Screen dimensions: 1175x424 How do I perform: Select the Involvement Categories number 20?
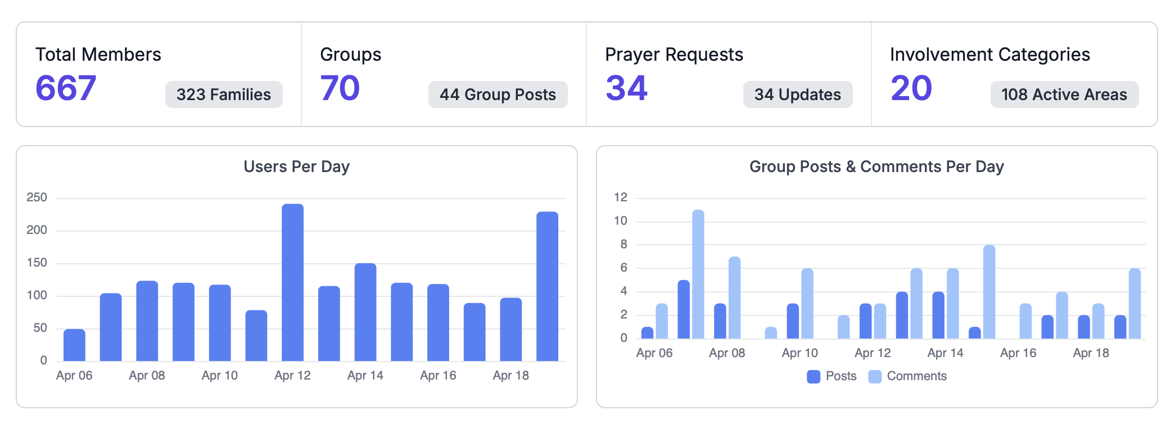pyautogui.click(x=911, y=88)
